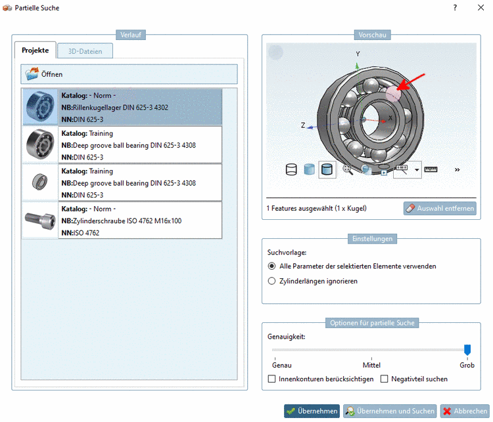
Task: Click '1 Features ausgewählt (1 x Kugel)' status text
Action: pos(316,208)
